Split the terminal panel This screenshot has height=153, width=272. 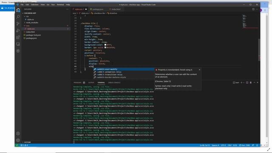coord(247,82)
